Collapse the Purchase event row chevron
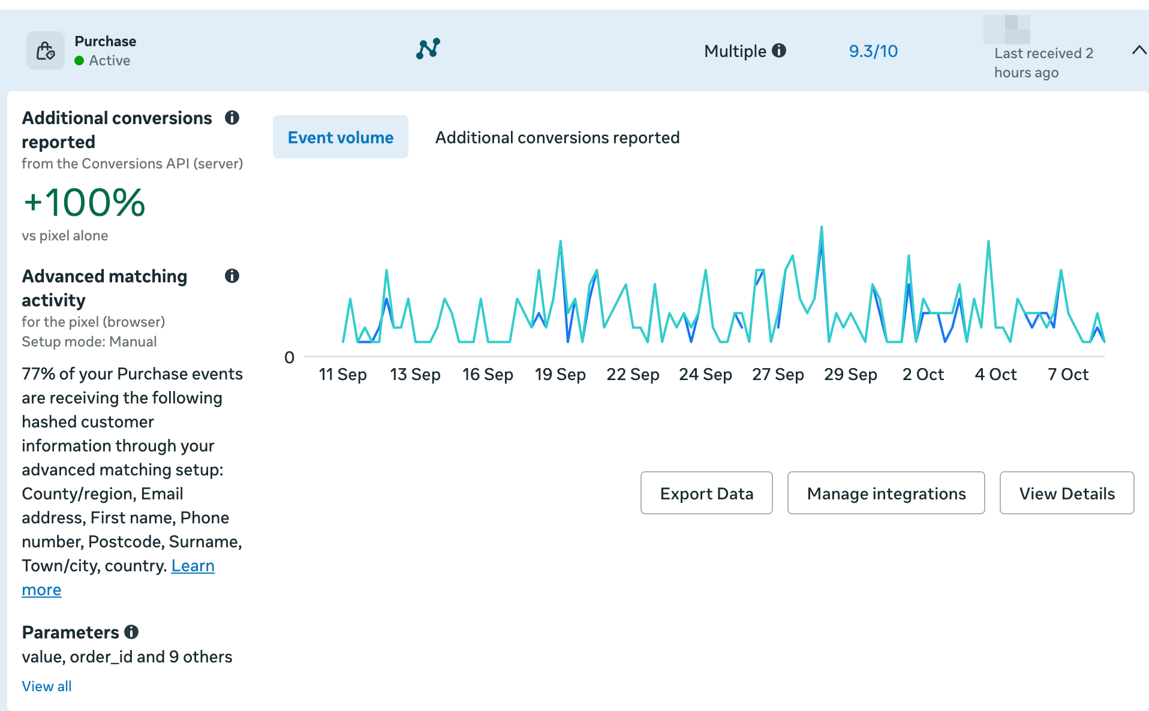 pos(1139,50)
